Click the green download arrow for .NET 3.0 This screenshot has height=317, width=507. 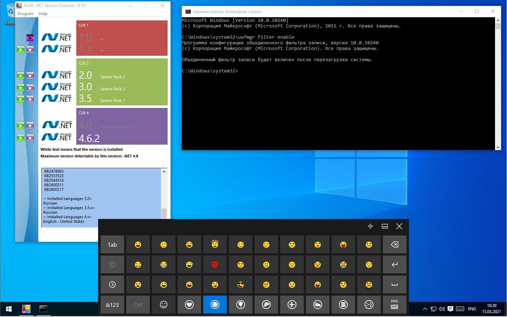tap(20, 88)
